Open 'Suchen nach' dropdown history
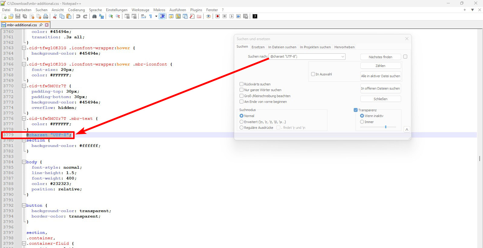Image resolution: width=483 pixels, height=248 pixels. pos(343,57)
